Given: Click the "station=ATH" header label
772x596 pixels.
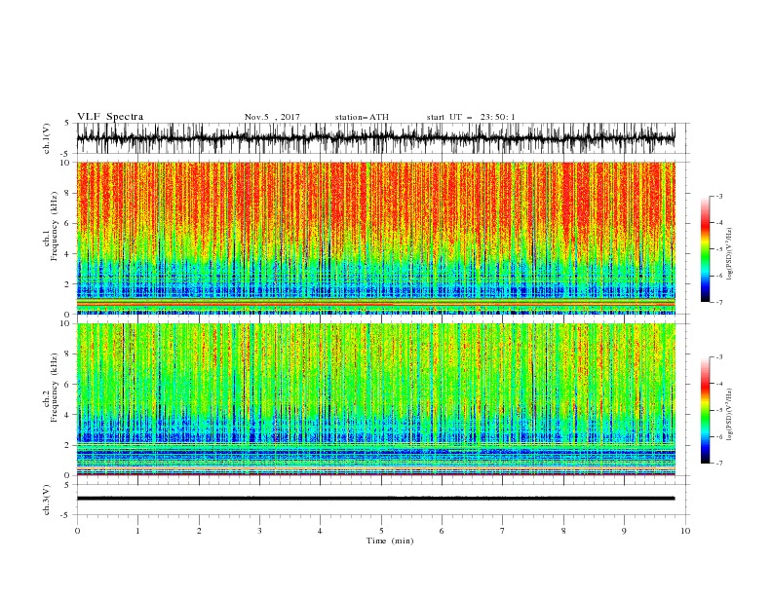Looking at the screenshot, I should tap(362, 117).
